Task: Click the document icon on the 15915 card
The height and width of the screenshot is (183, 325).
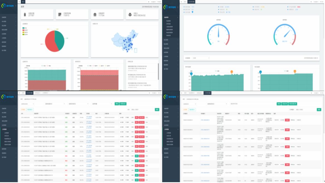Action: tap(60, 14)
